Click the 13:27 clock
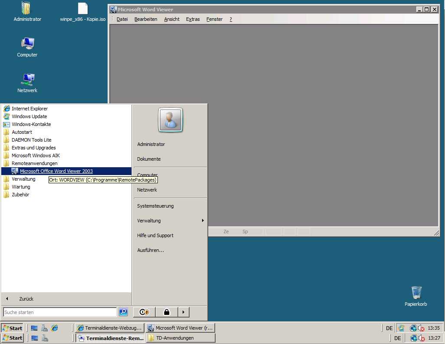The image size is (445, 344). (x=434, y=338)
